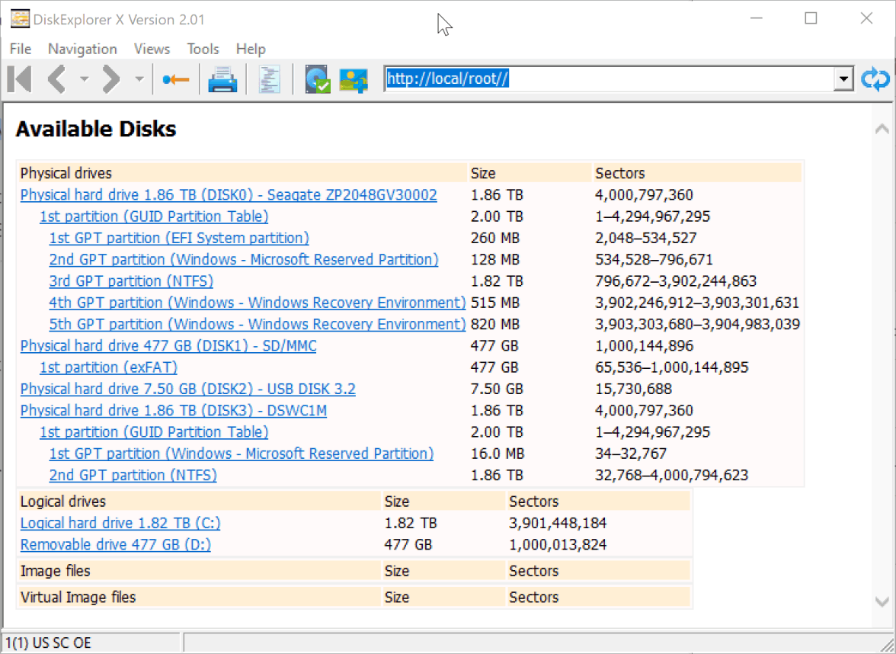
Task: Click the printer icon in toolbar
Action: tap(223, 79)
